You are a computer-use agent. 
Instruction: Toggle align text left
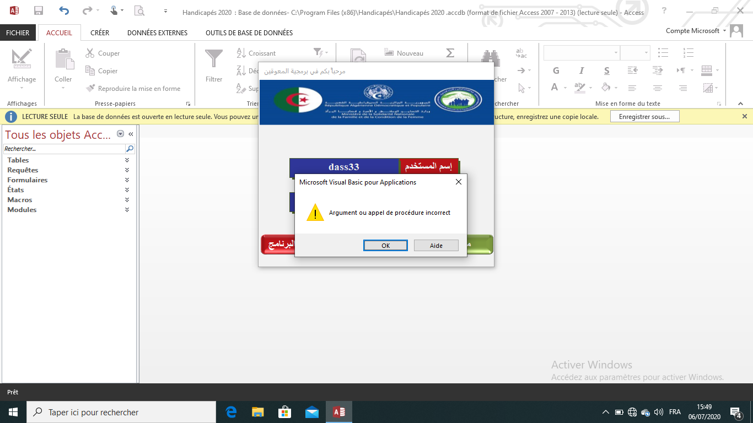(x=632, y=88)
